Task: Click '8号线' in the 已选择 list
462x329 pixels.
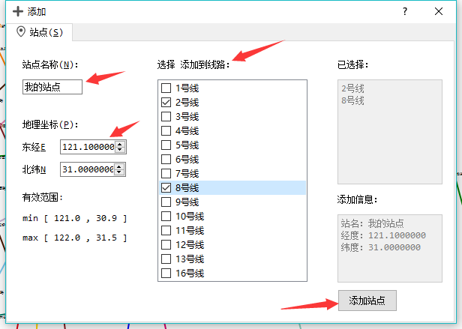Action: [352, 100]
